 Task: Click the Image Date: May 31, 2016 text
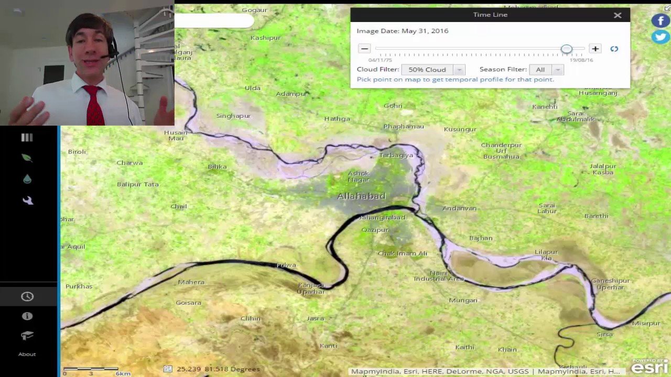pos(403,31)
